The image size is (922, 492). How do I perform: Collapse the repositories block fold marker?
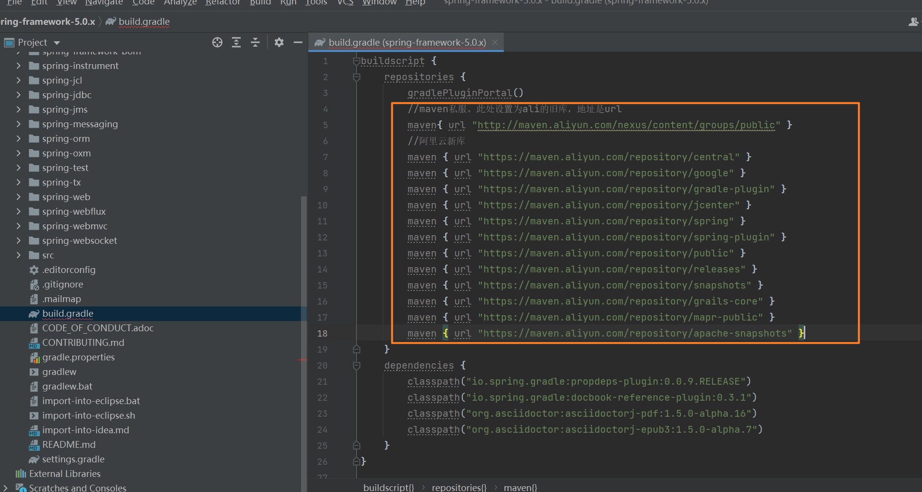coord(356,77)
